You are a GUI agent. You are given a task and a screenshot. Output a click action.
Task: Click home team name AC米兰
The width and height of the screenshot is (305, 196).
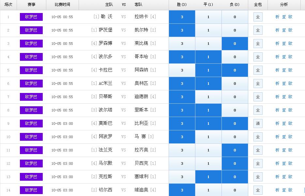click(x=105, y=83)
